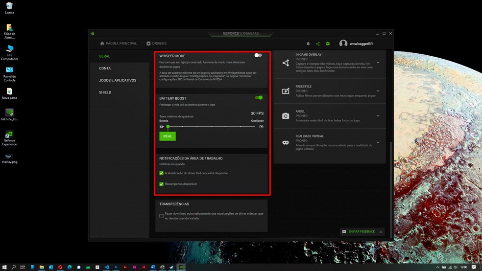
Task: Click the In-Game Overlay share icon
Action: (x=286, y=63)
